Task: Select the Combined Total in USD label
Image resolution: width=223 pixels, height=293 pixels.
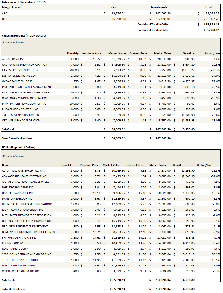Action: tap(153, 30)
